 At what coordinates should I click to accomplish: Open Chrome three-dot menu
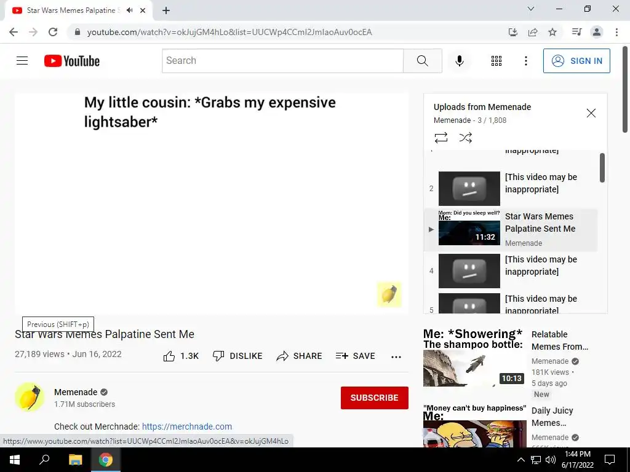click(616, 32)
